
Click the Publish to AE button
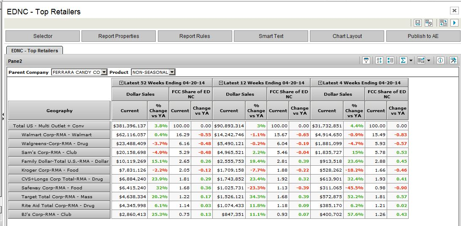[423, 36]
